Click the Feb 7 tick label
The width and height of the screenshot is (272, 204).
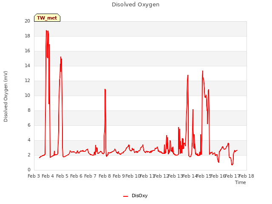(x=90, y=176)
